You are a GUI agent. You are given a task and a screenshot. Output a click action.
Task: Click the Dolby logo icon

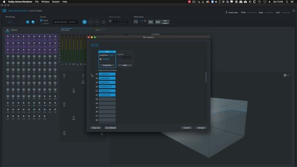point(4,11)
